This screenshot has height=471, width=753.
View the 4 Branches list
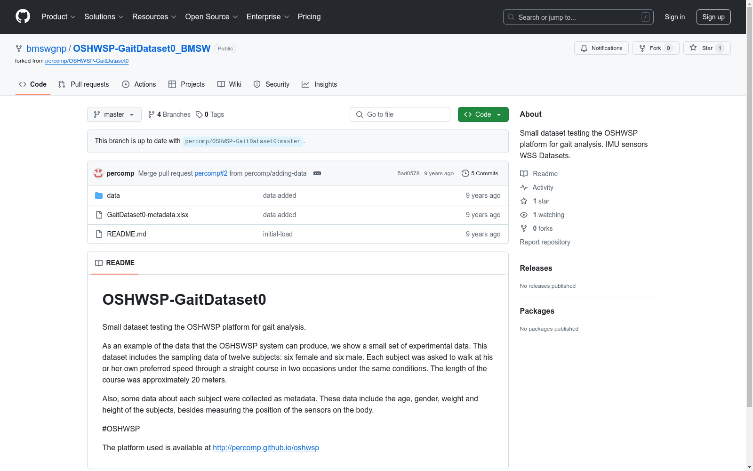click(x=169, y=114)
